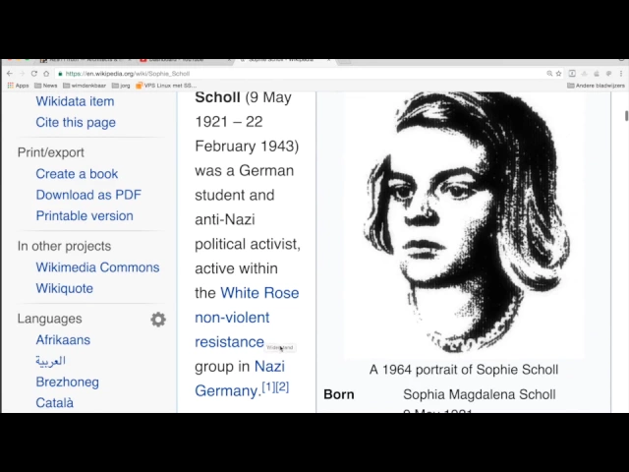Viewport: 629px width, 472px height.
Task: Bookmark this page with the star icon
Action: 559,74
